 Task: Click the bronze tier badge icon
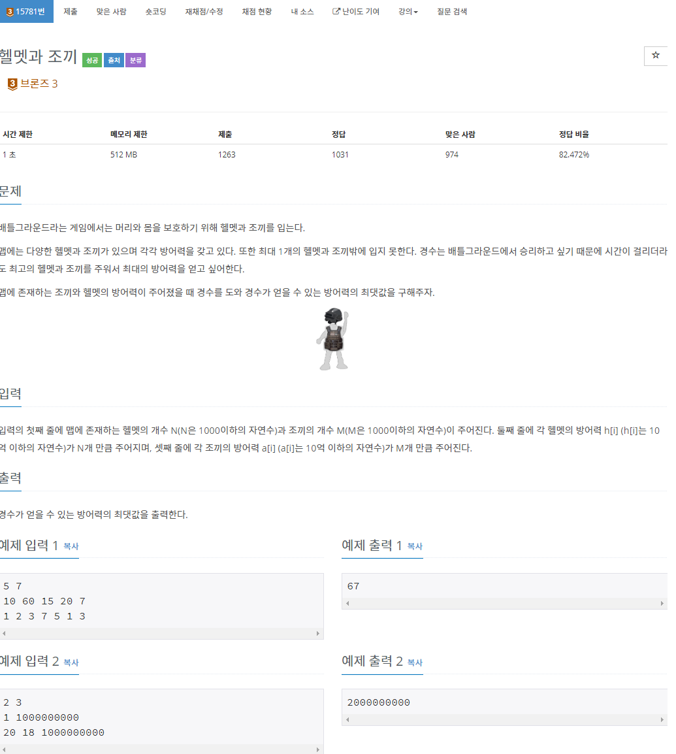click(x=12, y=84)
